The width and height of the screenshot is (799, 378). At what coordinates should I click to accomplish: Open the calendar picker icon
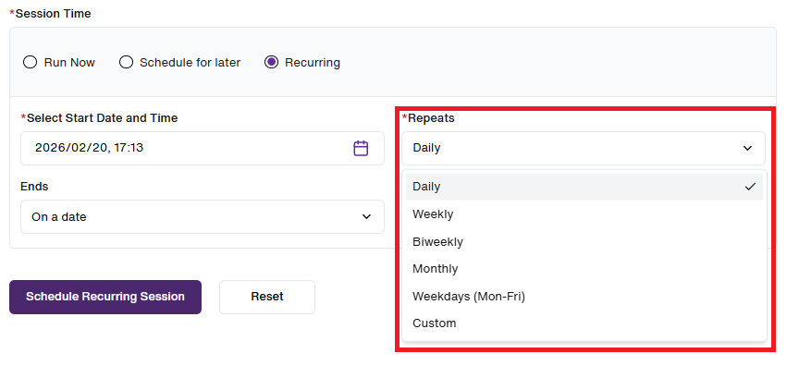point(361,148)
